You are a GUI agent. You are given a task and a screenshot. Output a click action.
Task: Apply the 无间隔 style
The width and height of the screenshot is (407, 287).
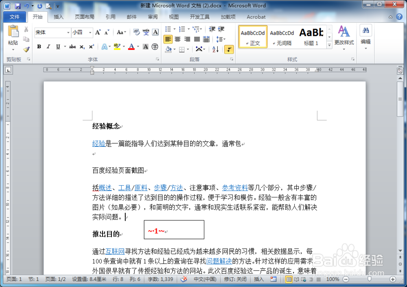(x=282, y=37)
